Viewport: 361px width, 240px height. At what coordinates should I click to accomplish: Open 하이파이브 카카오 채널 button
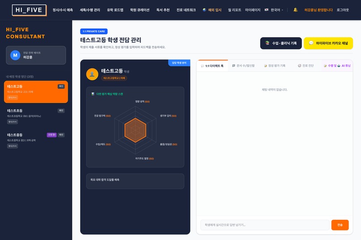click(328, 43)
